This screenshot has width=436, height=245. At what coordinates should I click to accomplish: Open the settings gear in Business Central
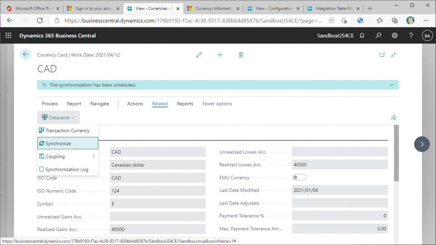pos(395,36)
